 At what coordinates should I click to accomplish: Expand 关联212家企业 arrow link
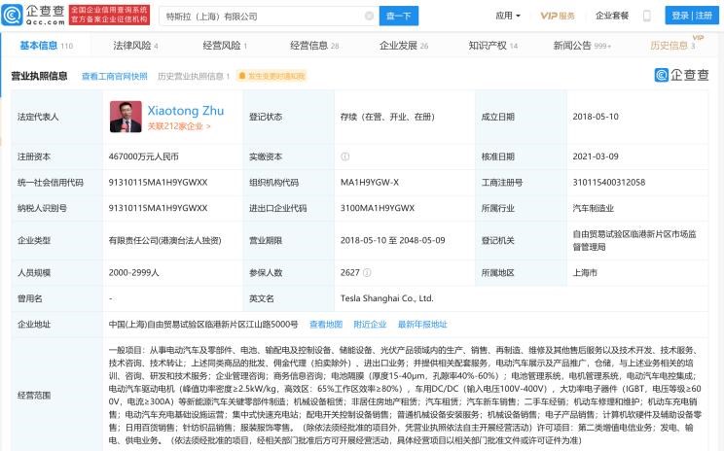click(179, 126)
